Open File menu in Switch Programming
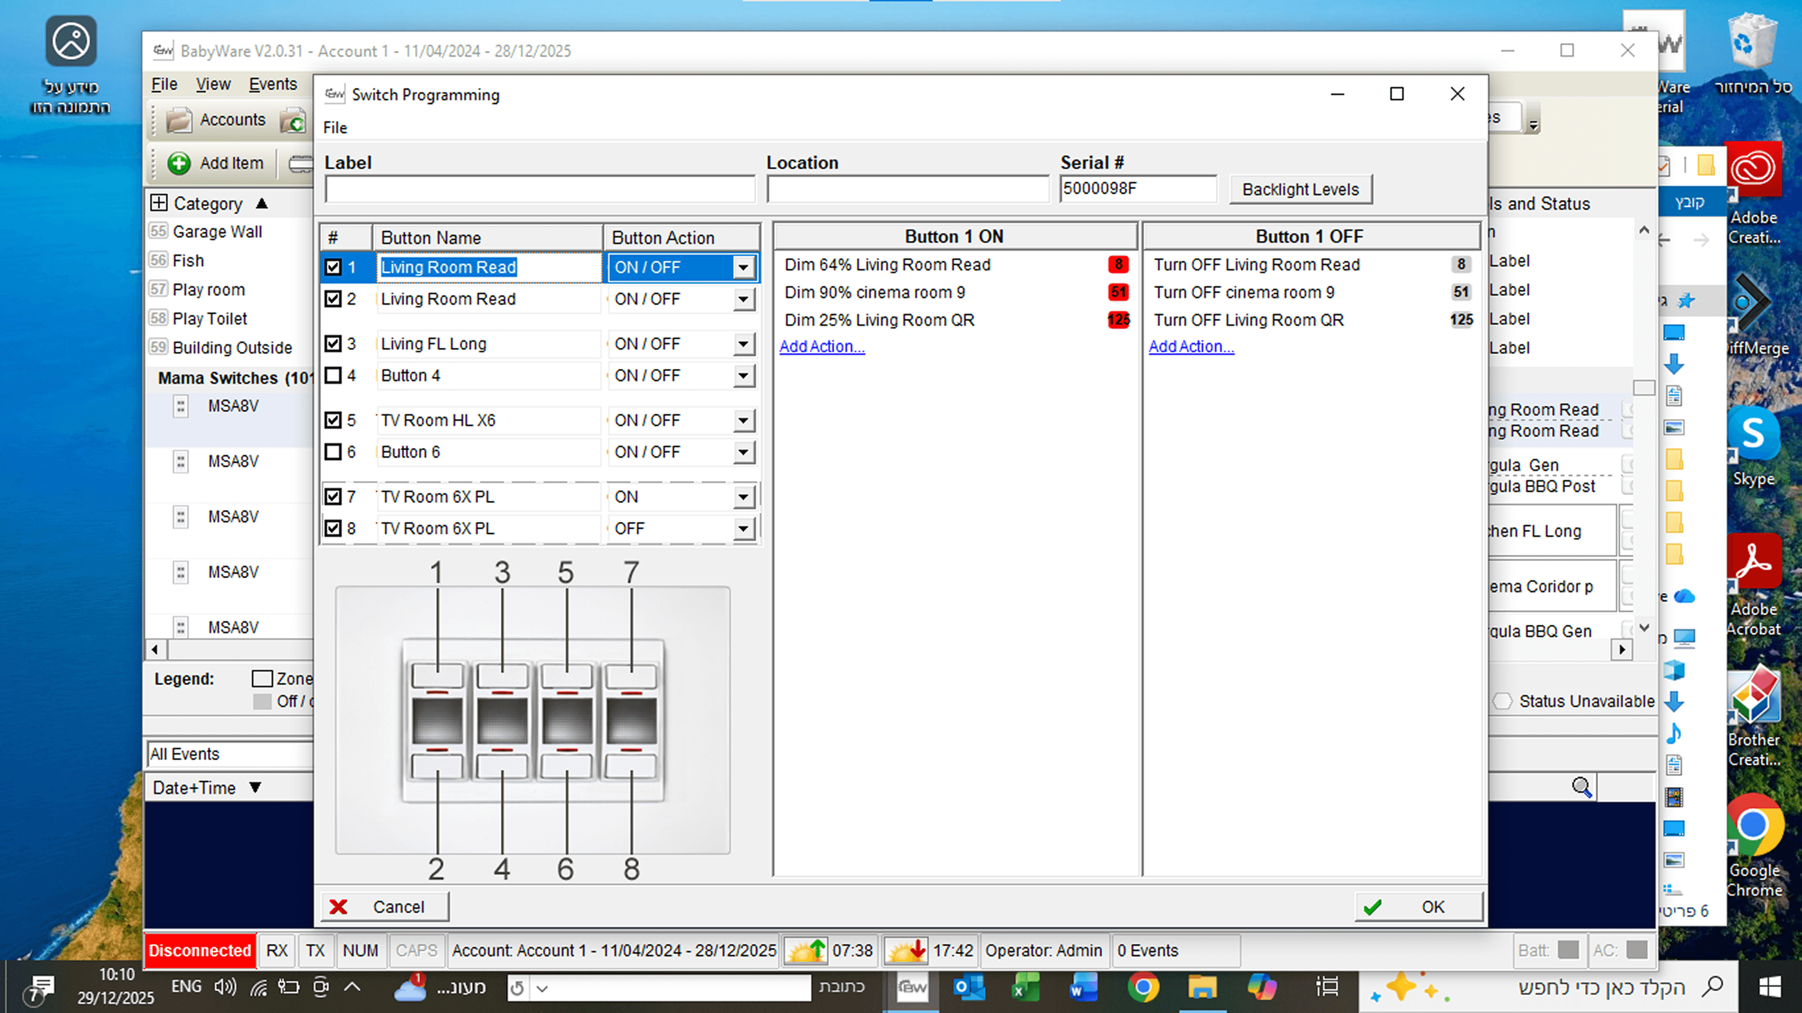 [x=335, y=127]
